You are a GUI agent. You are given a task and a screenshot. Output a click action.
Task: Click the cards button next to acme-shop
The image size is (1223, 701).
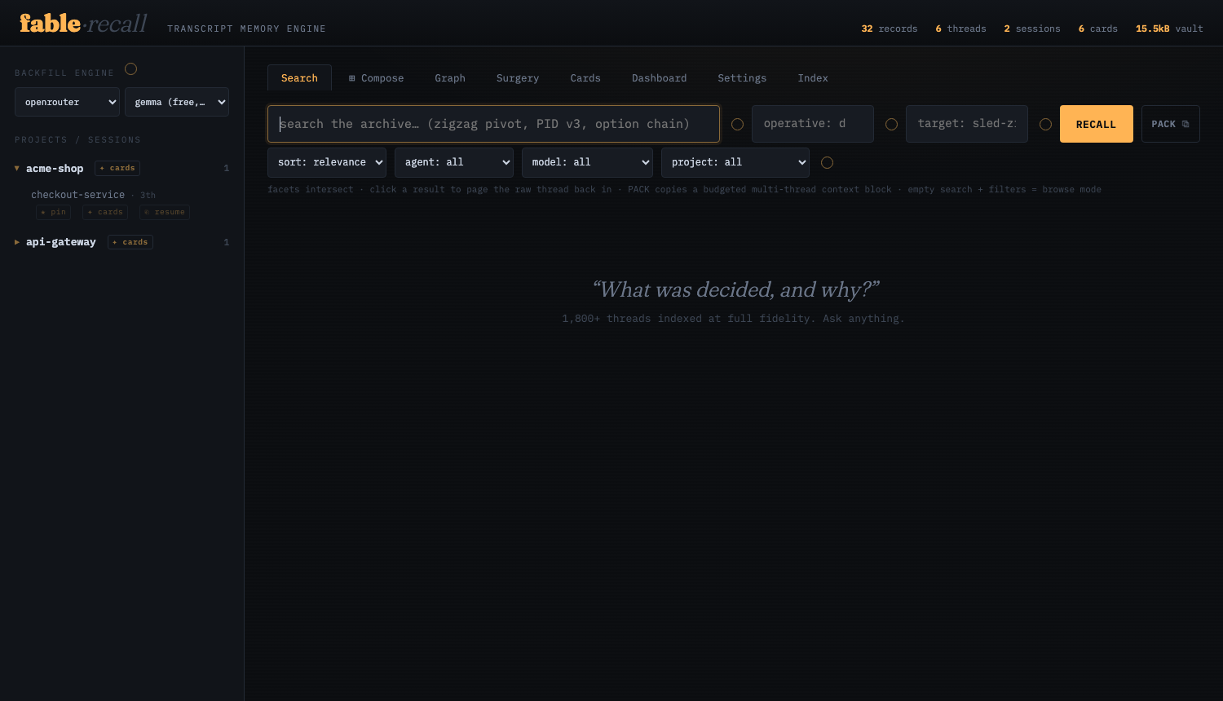(x=117, y=168)
